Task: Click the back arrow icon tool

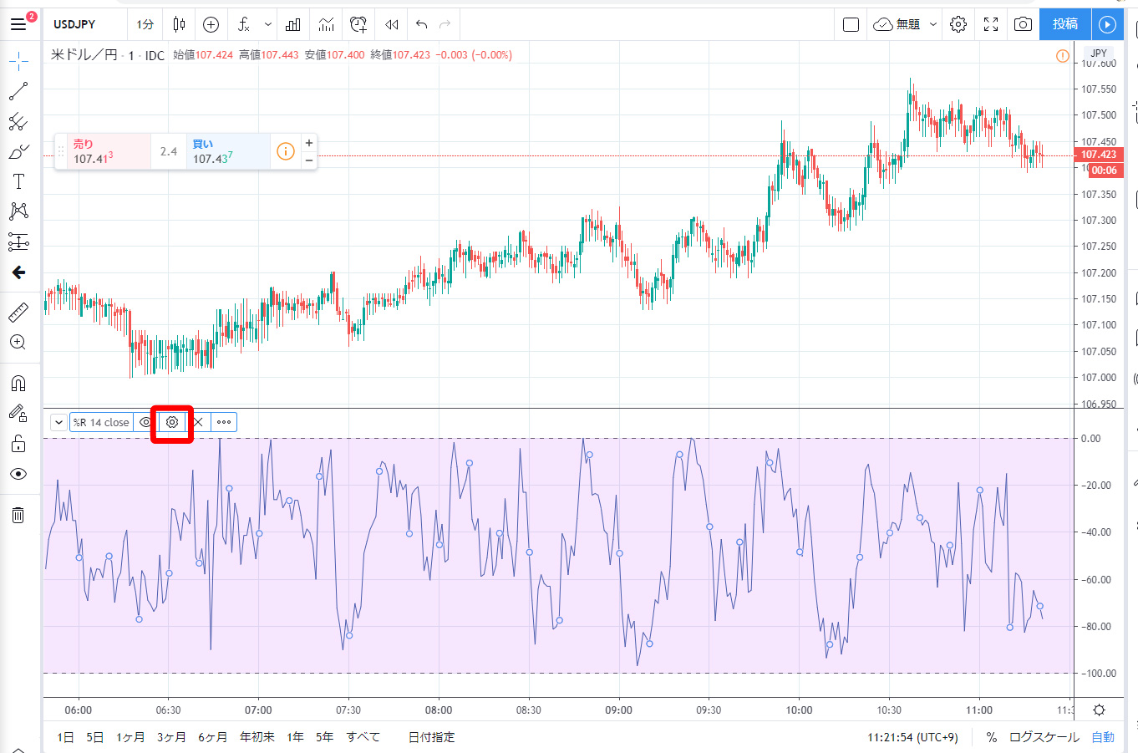Action: coord(18,272)
